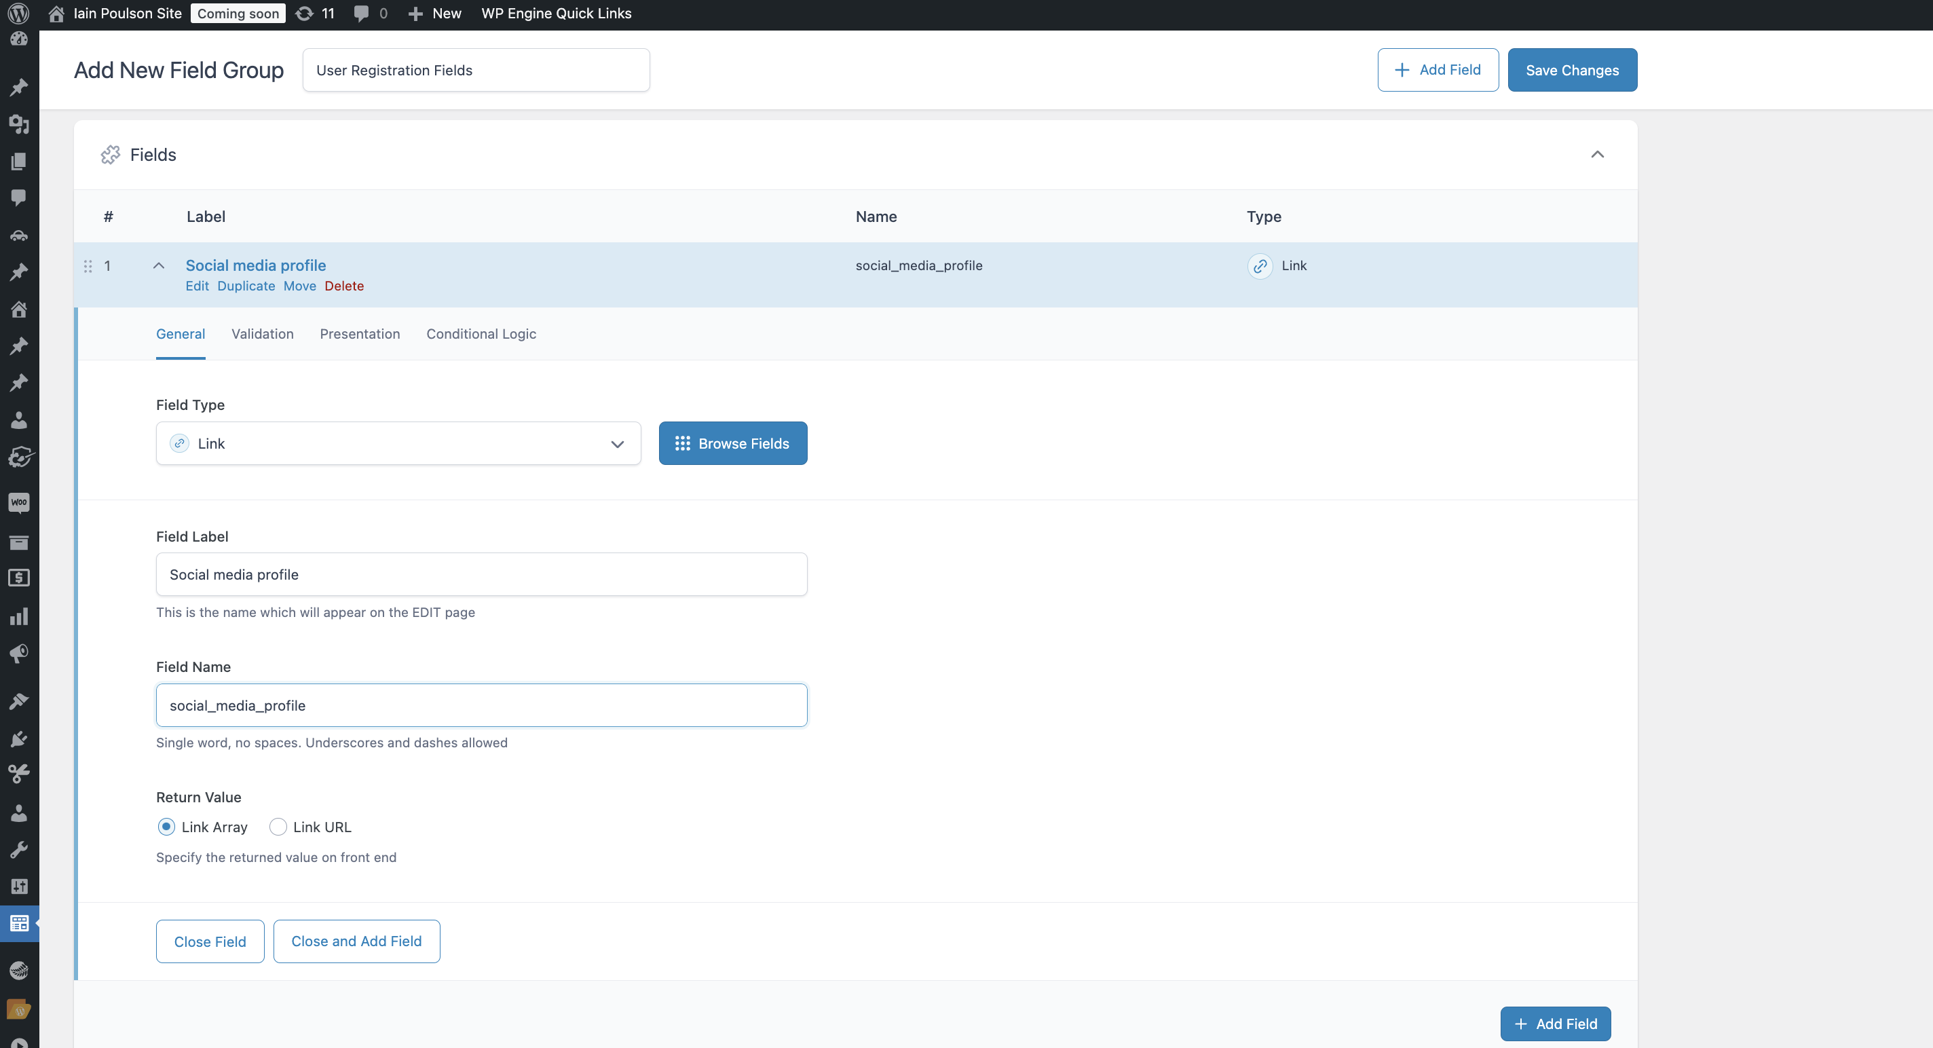Open the Field Type Link dropdown

398,443
